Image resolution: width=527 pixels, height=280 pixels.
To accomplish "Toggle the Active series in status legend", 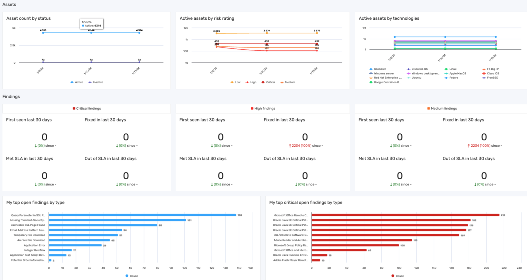I will pyautogui.click(x=77, y=82).
